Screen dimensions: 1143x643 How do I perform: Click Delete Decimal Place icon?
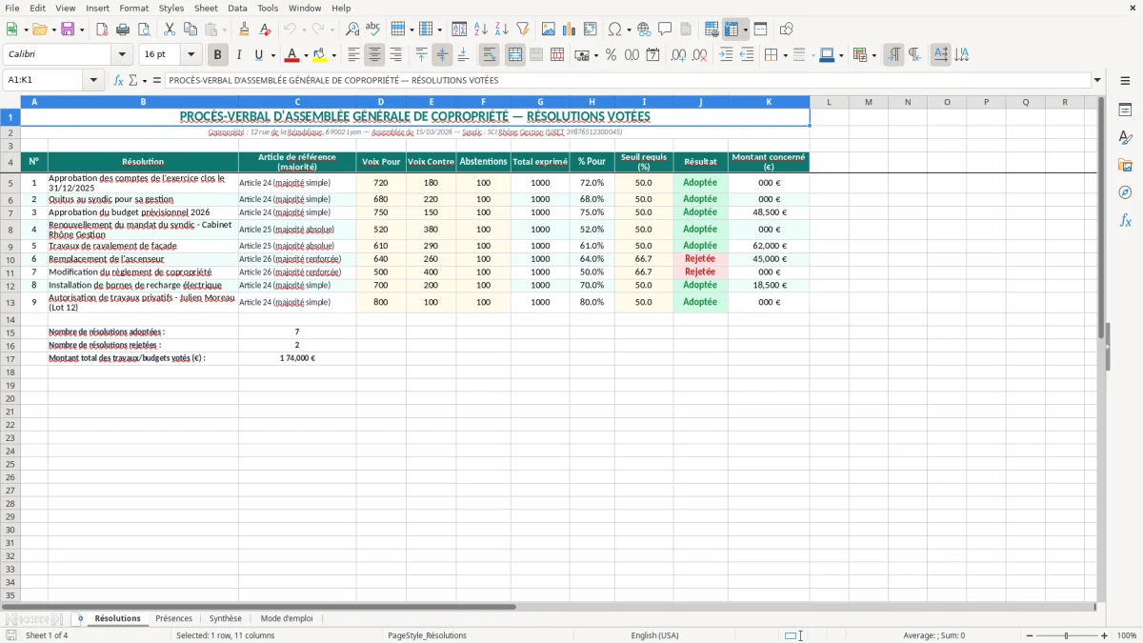(x=700, y=55)
